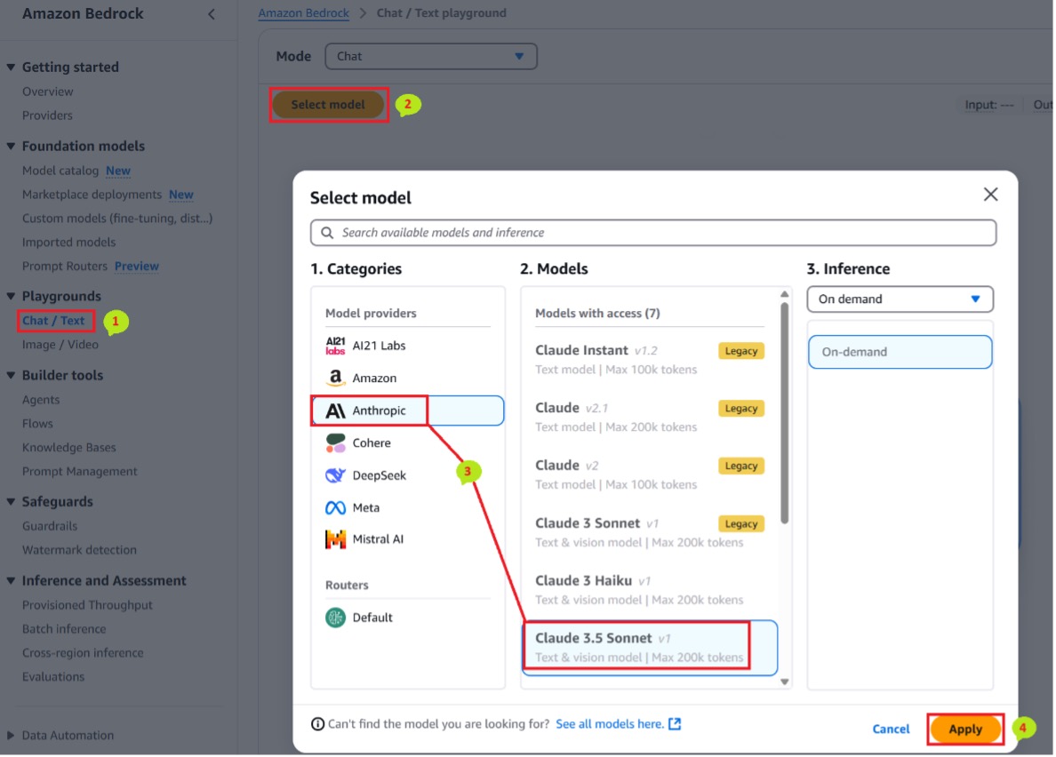The width and height of the screenshot is (1056, 757).
Task: Choose the Amazon provider logo
Action: (x=335, y=378)
